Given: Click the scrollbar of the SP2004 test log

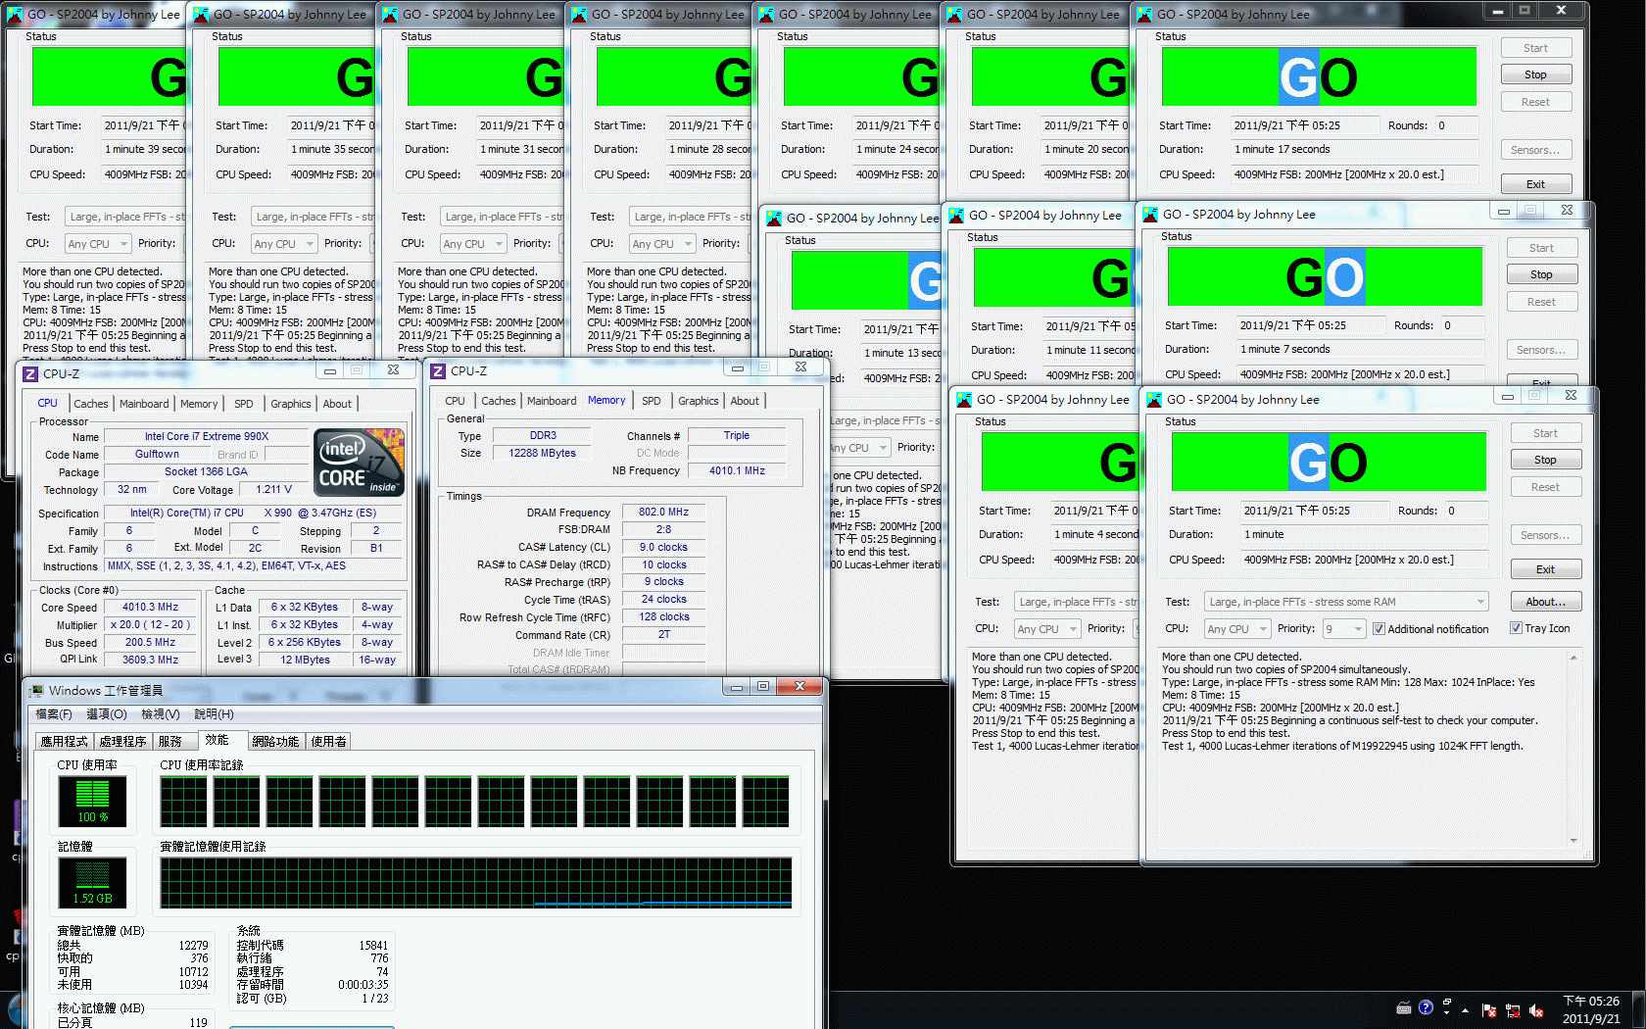Looking at the screenshot, I should click(1573, 749).
